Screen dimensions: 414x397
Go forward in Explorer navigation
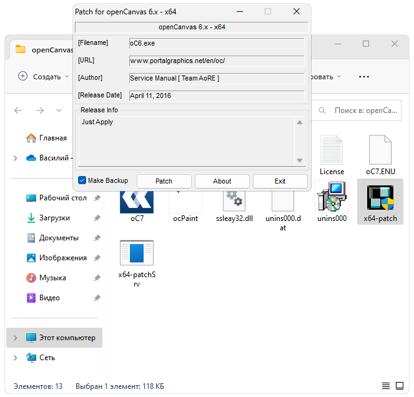point(40,110)
